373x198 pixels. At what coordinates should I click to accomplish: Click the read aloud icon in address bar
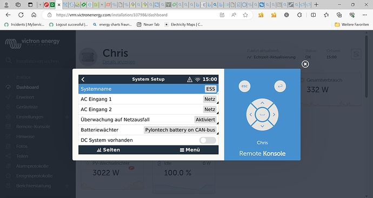pyautogui.click(x=234, y=15)
